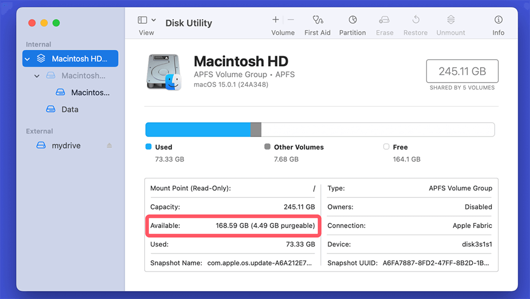Click the Device disk3s1s1 value
Viewport: 530px width, 299px height.
pos(477,244)
